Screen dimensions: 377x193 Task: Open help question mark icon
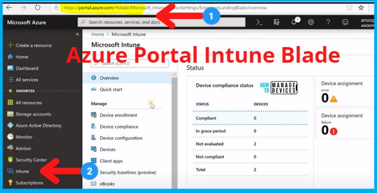click(328, 23)
